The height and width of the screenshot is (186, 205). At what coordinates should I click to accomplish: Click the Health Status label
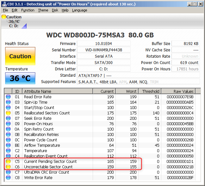[17, 43]
